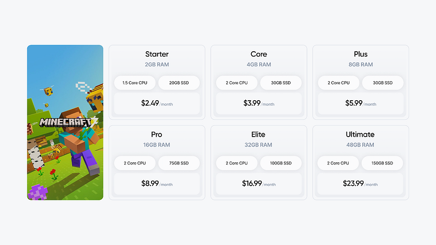Image resolution: width=436 pixels, height=245 pixels.
Task: Choose the $23.99/month Ultimate price box
Action: (x=360, y=183)
